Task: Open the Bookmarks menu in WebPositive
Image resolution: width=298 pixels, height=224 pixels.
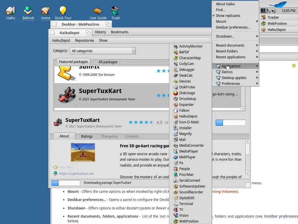Action: [120, 32]
